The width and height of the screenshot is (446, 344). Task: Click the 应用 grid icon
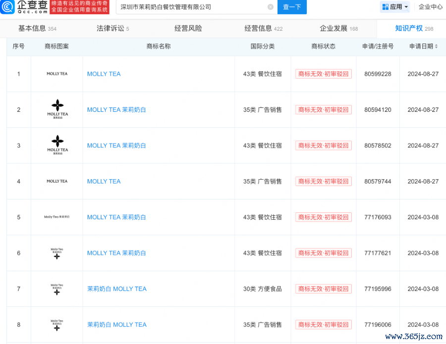click(386, 7)
